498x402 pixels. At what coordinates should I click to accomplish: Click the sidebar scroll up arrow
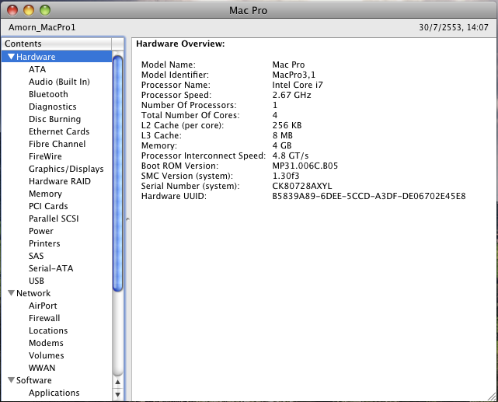[x=118, y=382]
